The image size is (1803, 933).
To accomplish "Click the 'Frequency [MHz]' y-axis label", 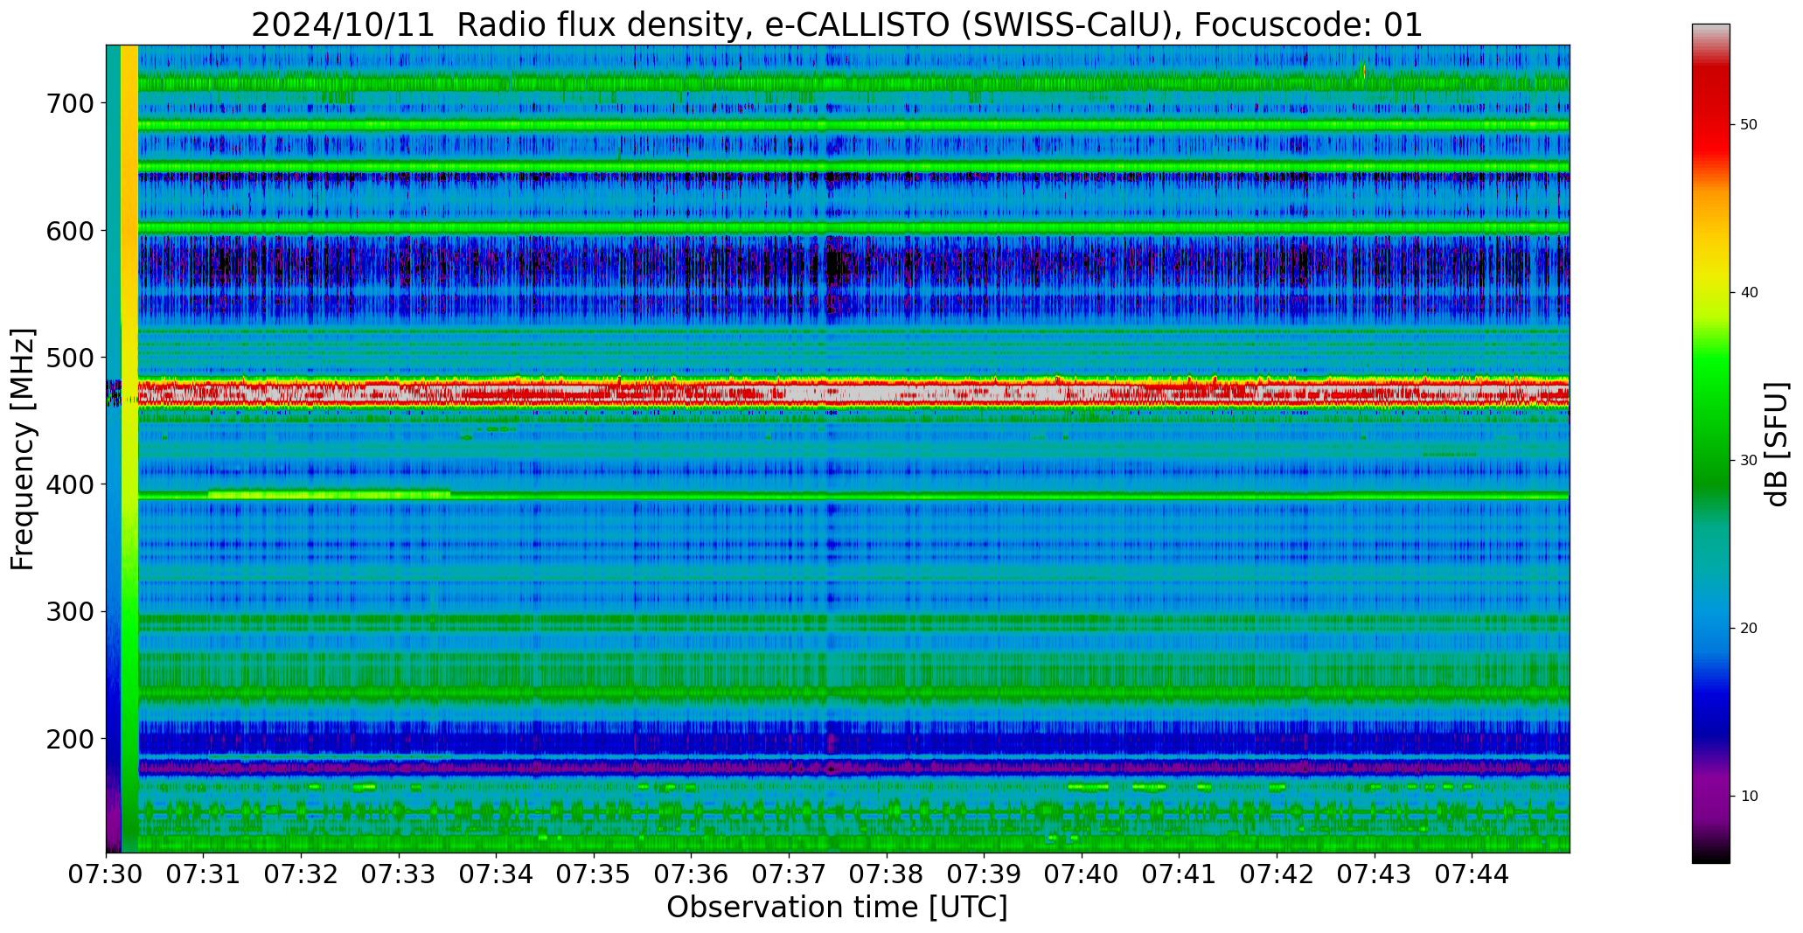I will pyautogui.click(x=24, y=449).
